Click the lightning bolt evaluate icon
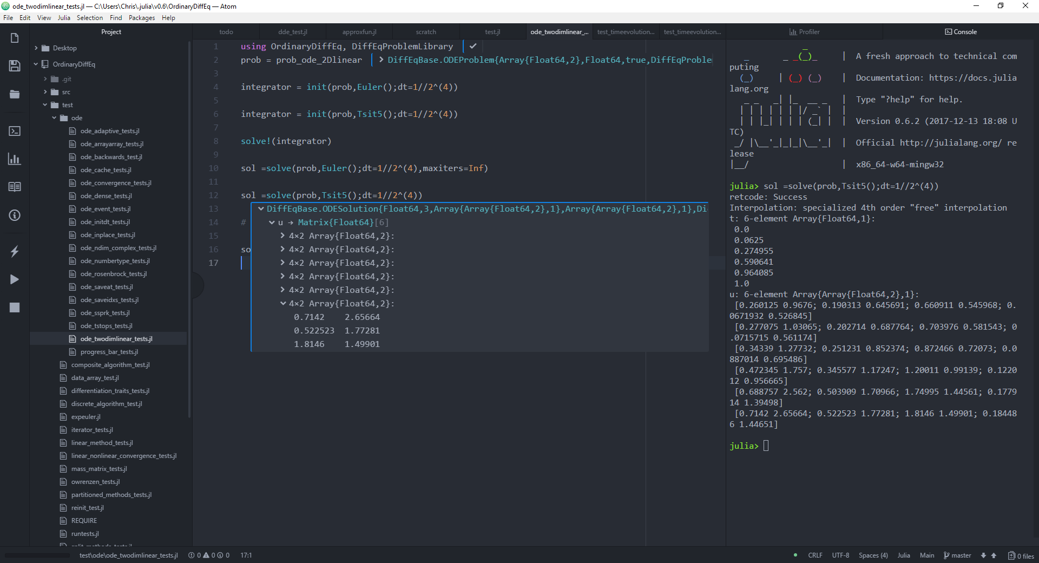Image resolution: width=1039 pixels, height=563 pixels. (15, 251)
